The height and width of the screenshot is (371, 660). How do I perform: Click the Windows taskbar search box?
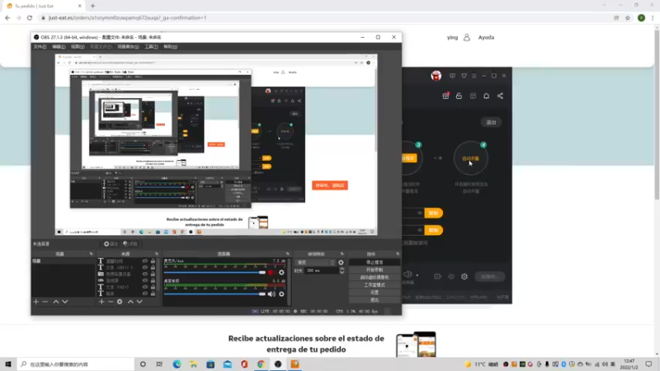[76, 364]
